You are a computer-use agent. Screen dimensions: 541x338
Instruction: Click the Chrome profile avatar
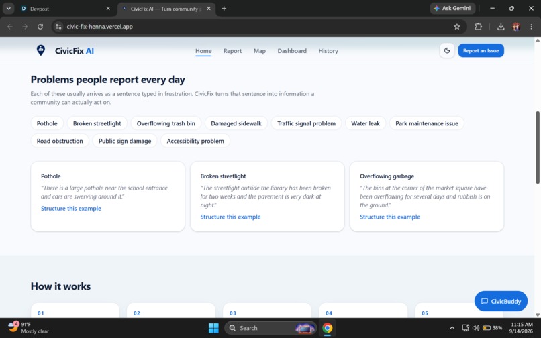click(x=516, y=27)
